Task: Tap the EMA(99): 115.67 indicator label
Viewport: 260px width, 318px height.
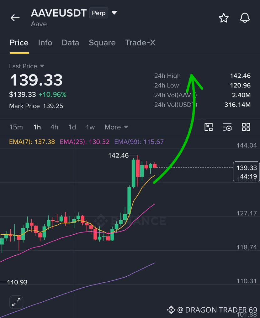Action: pos(139,142)
